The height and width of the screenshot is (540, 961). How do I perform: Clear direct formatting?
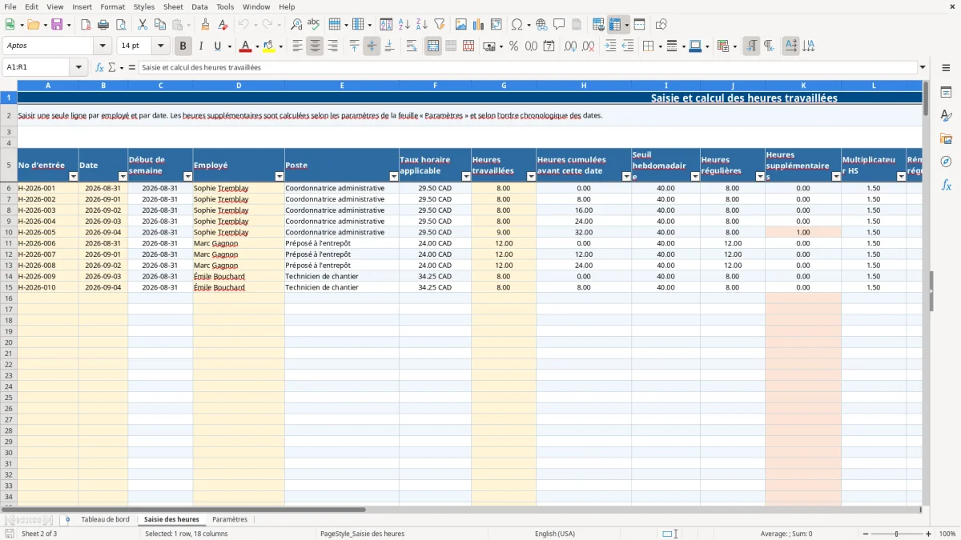tap(223, 25)
